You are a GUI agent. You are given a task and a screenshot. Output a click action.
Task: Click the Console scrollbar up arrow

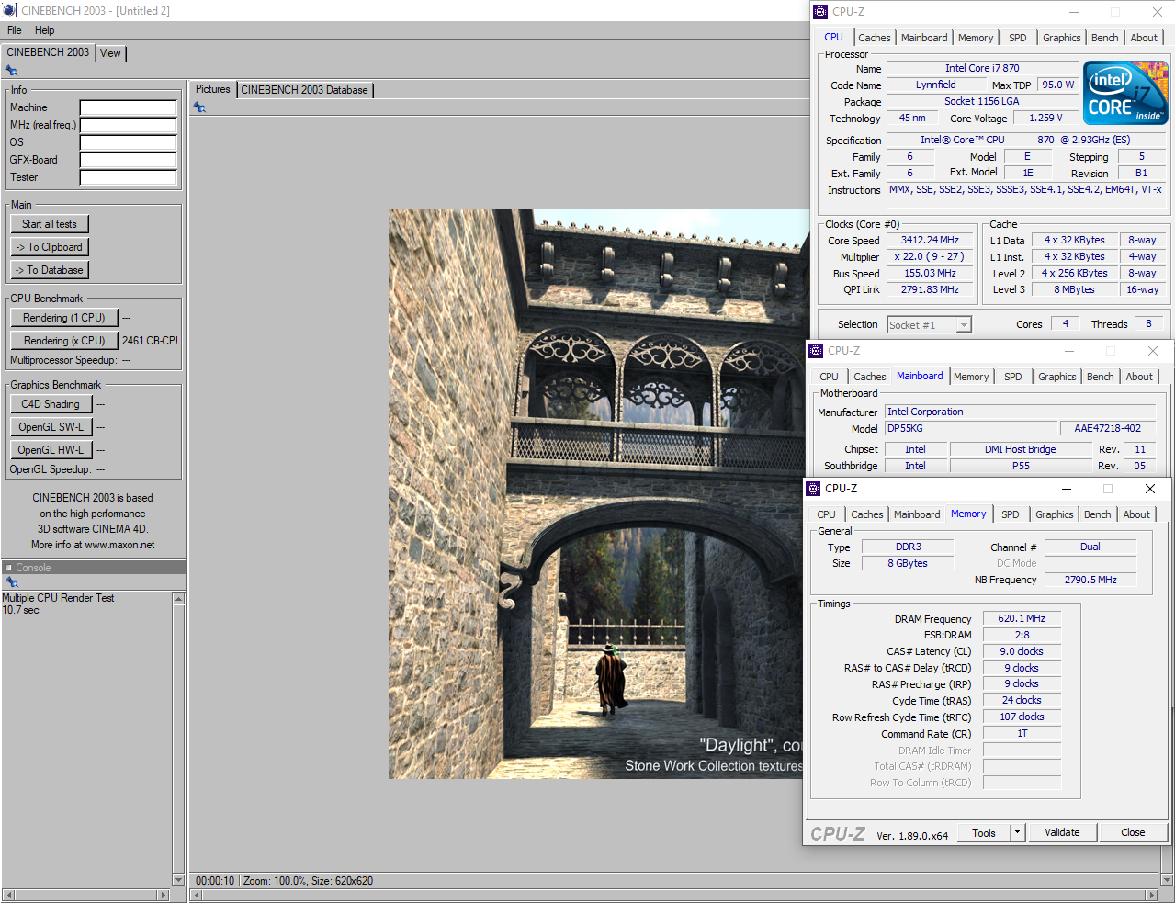(178, 599)
